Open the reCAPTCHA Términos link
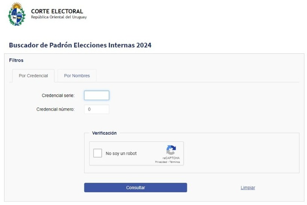 [175, 162]
